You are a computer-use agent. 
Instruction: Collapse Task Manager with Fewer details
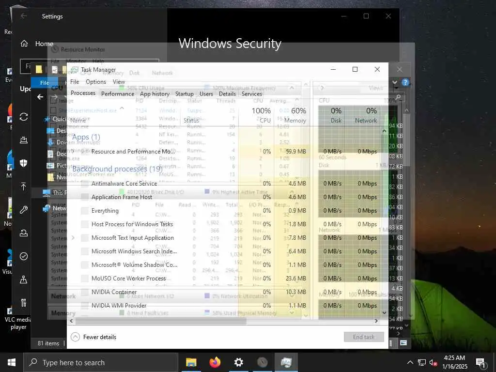pyautogui.click(x=93, y=337)
